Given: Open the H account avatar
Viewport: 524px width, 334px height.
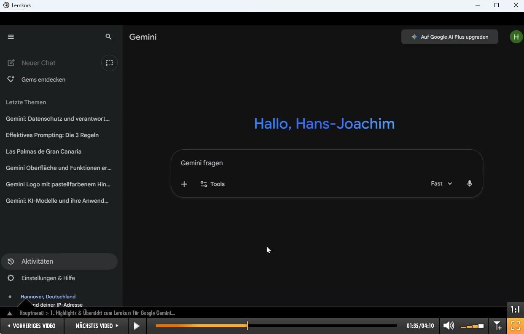Looking at the screenshot, I should click(x=516, y=37).
